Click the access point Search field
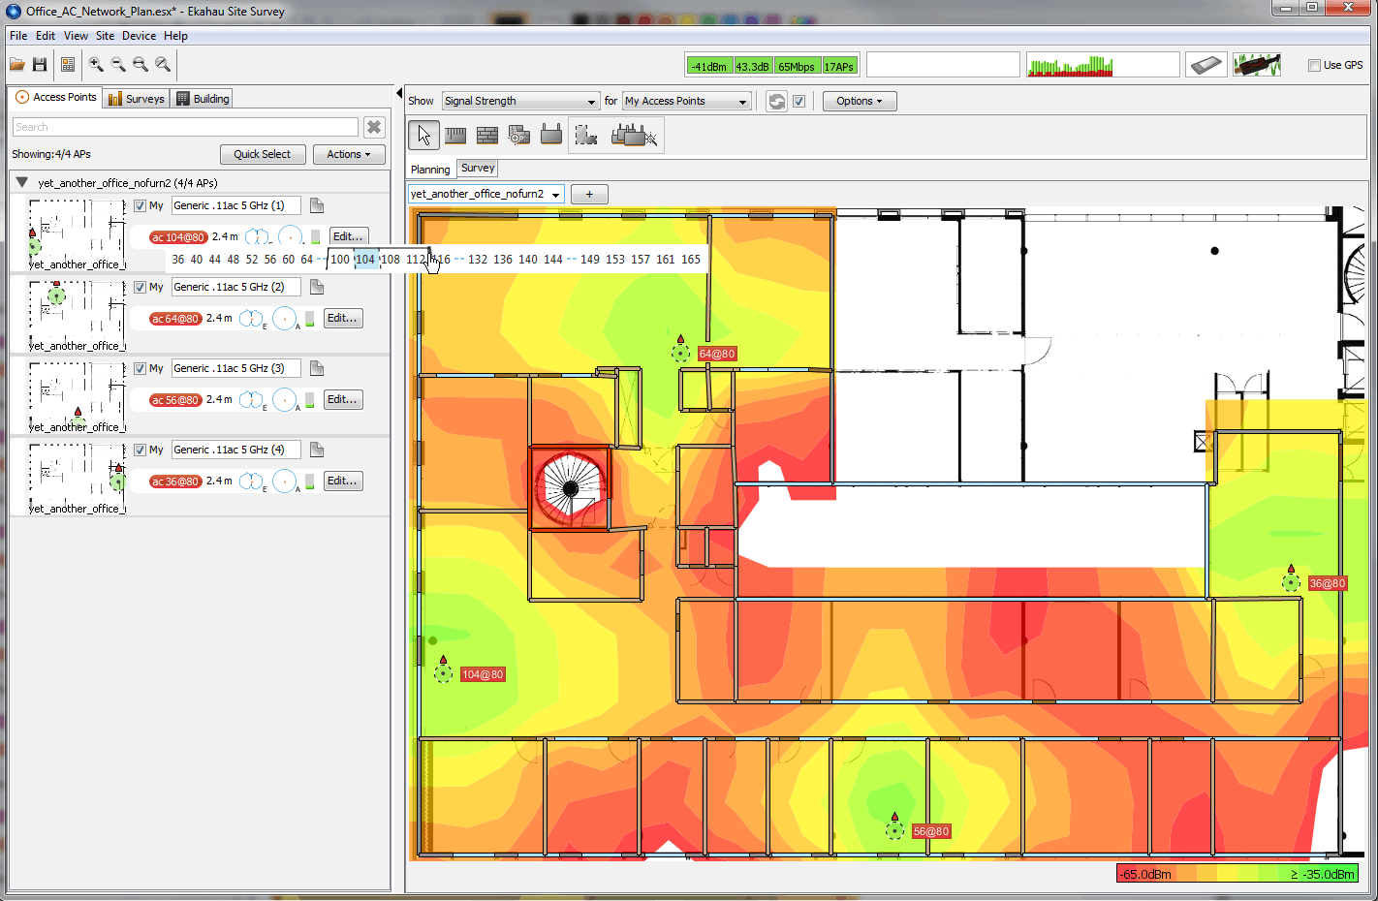This screenshot has width=1378, height=901. coord(184,128)
